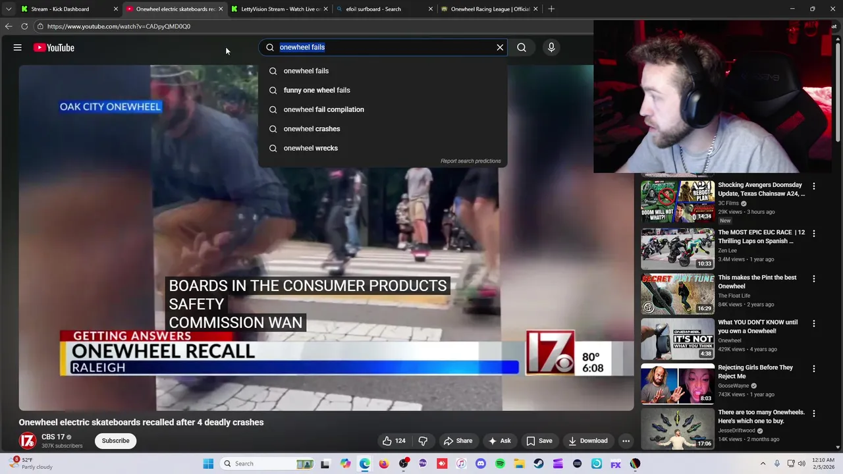Open Windows Start menu
The height and width of the screenshot is (474, 843).
pos(208,463)
